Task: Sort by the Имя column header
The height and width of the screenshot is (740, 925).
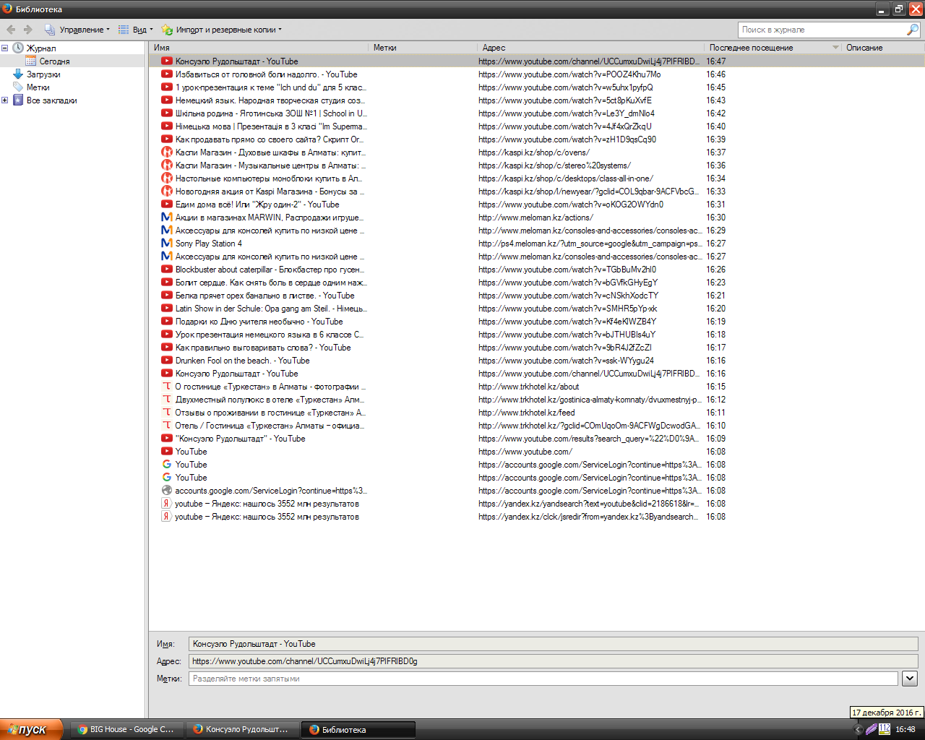Action: click(x=259, y=48)
